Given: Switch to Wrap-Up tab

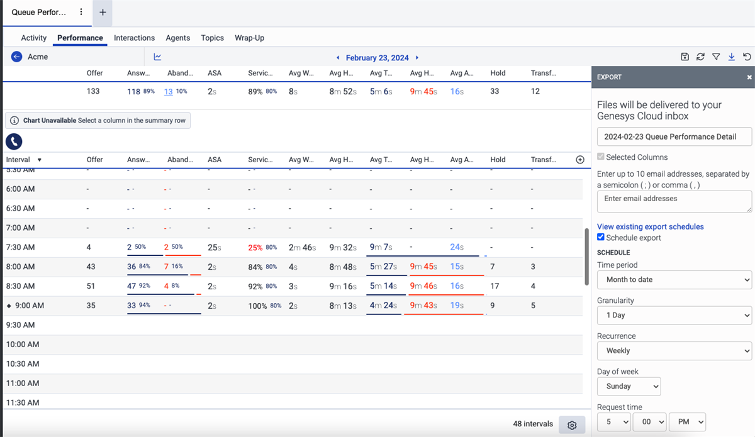Looking at the screenshot, I should click(250, 38).
